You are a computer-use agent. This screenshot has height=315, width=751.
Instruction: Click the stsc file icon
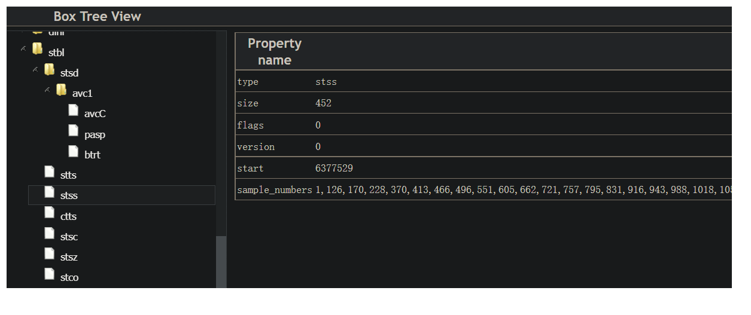pos(50,234)
